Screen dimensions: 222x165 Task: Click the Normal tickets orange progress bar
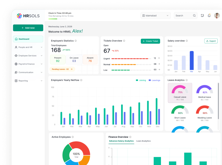pyautogui.click(x=131, y=64)
